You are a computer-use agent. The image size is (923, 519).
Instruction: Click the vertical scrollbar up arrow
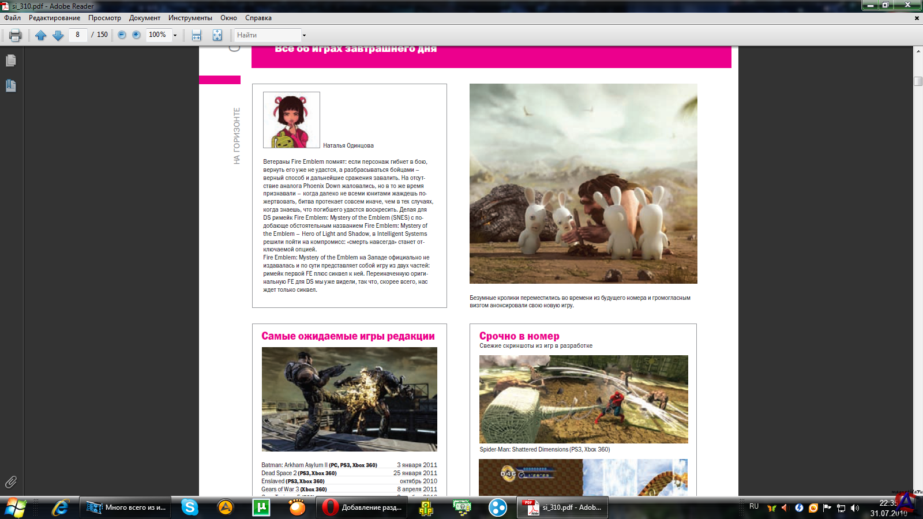click(x=918, y=51)
